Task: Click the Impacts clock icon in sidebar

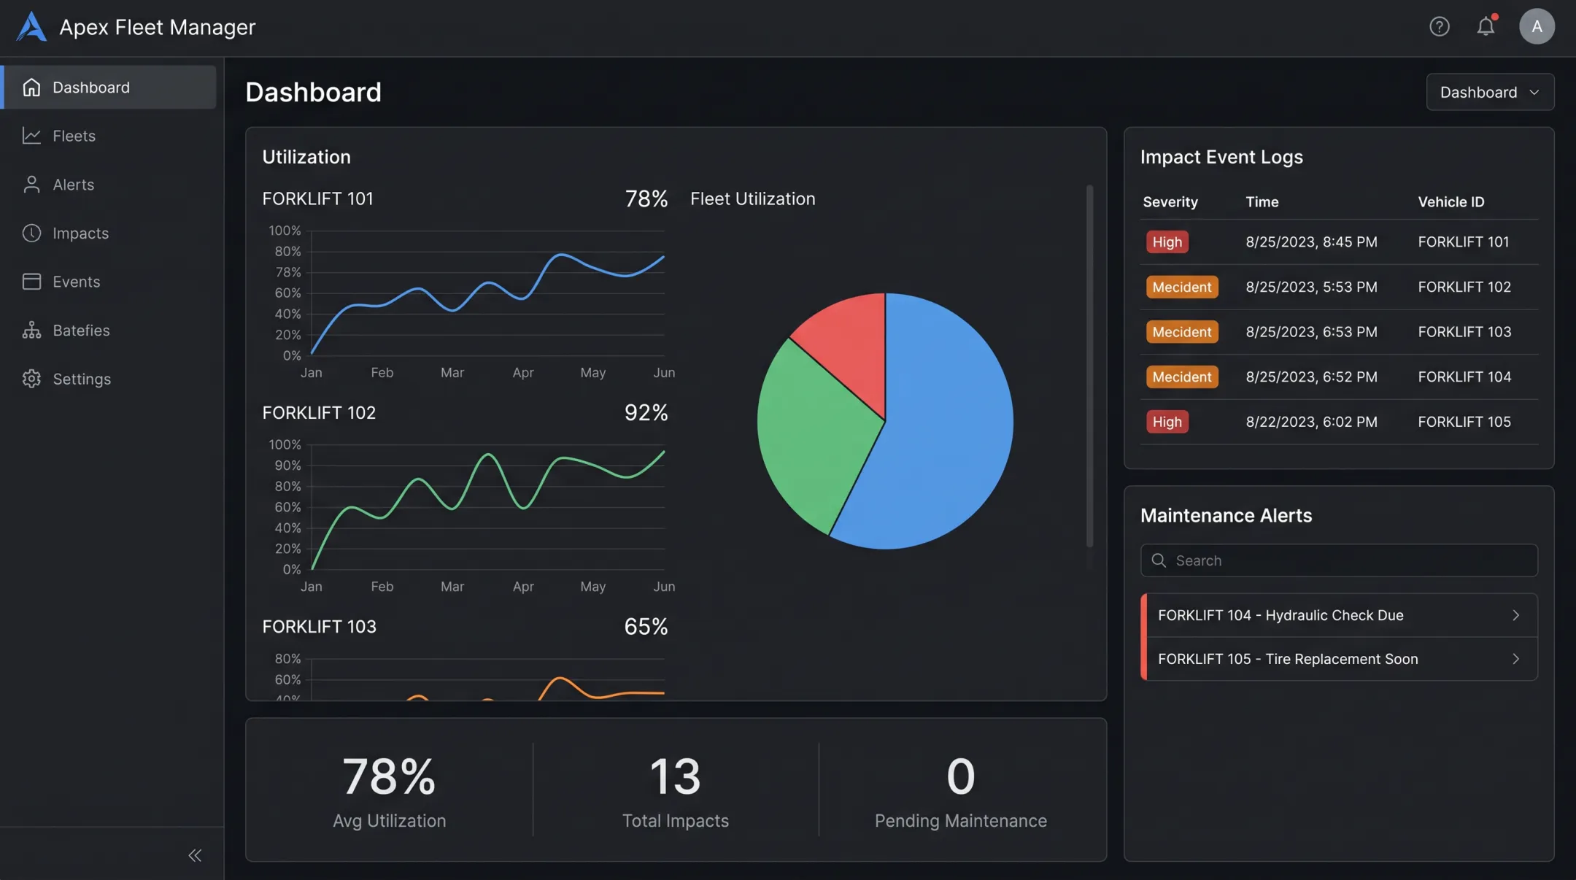Action: (x=31, y=233)
